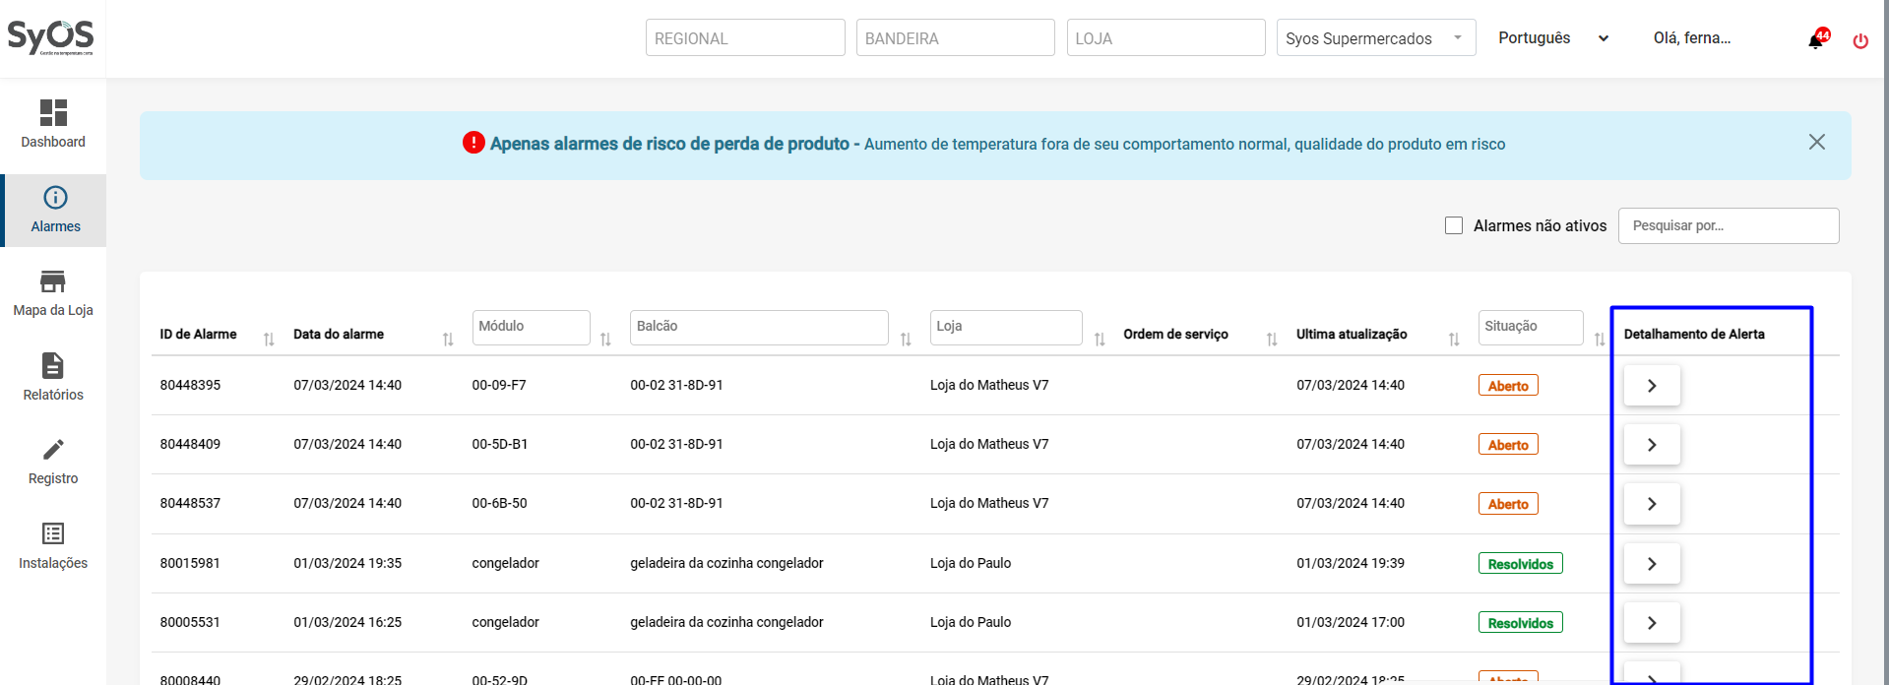Screen dimensions: 1889x685
Task: Open the Syos Supermercados dropdown
Action: click(1375, 38)
